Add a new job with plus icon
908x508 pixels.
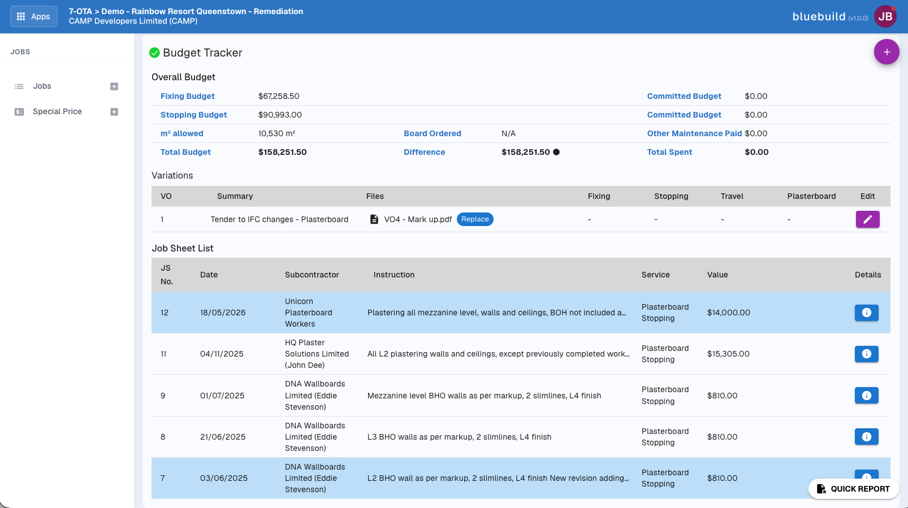[x=114, y=86]
